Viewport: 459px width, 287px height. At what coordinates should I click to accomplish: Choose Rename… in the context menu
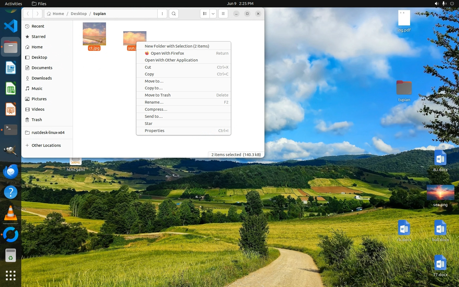154,102
